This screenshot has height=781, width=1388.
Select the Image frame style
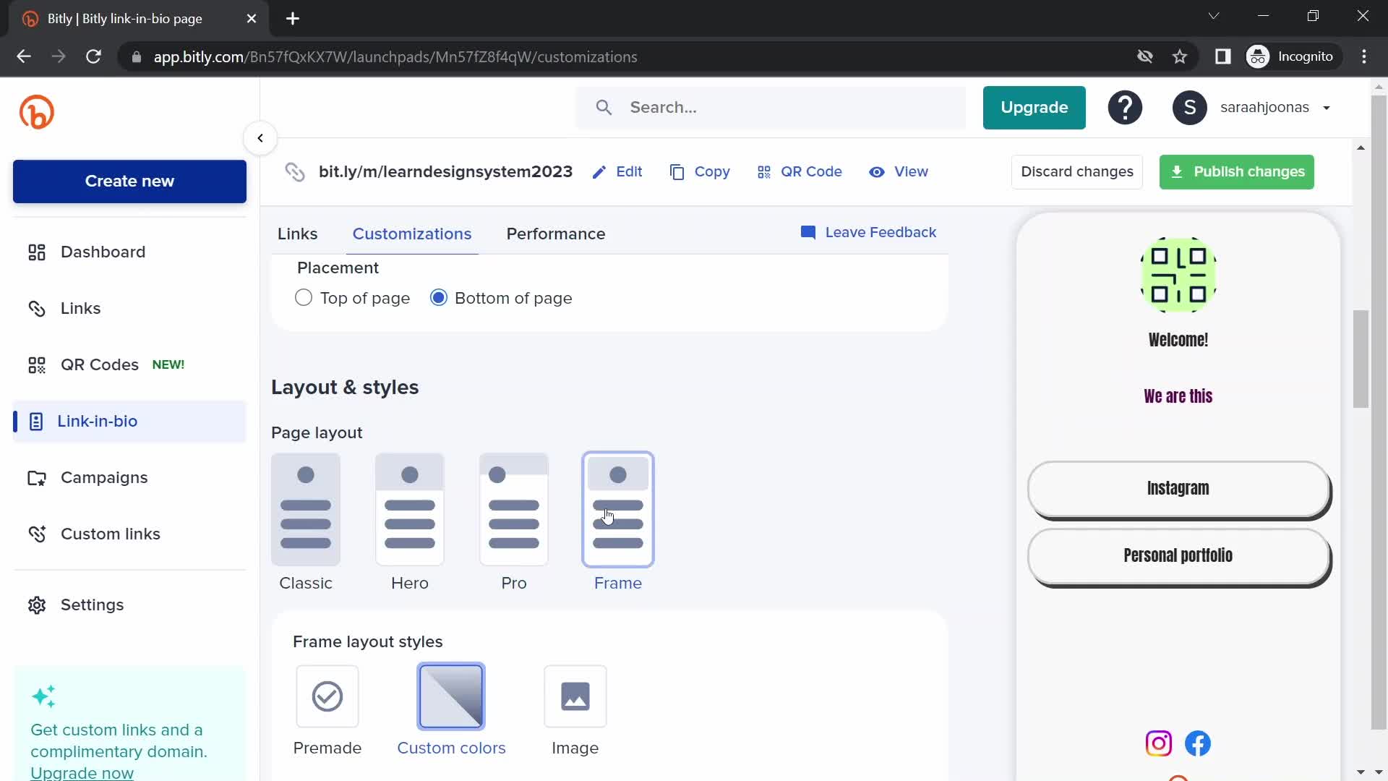click(575, 696)
